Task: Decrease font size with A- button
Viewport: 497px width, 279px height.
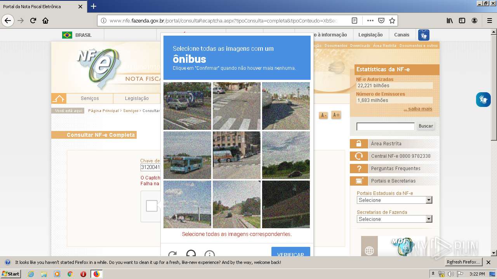Action: (323, 115)
